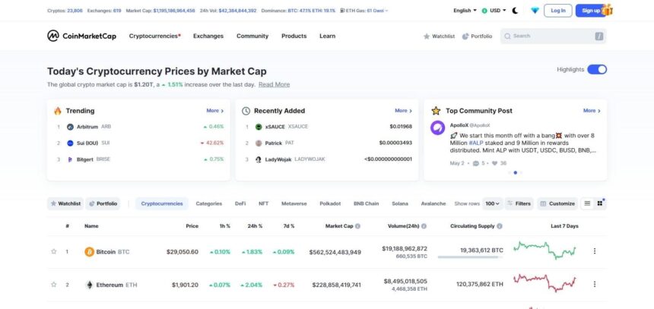654x309 pixels.
Task: Click the search magnifier icon
Action: pyautogui.click(x=507, y=36)
